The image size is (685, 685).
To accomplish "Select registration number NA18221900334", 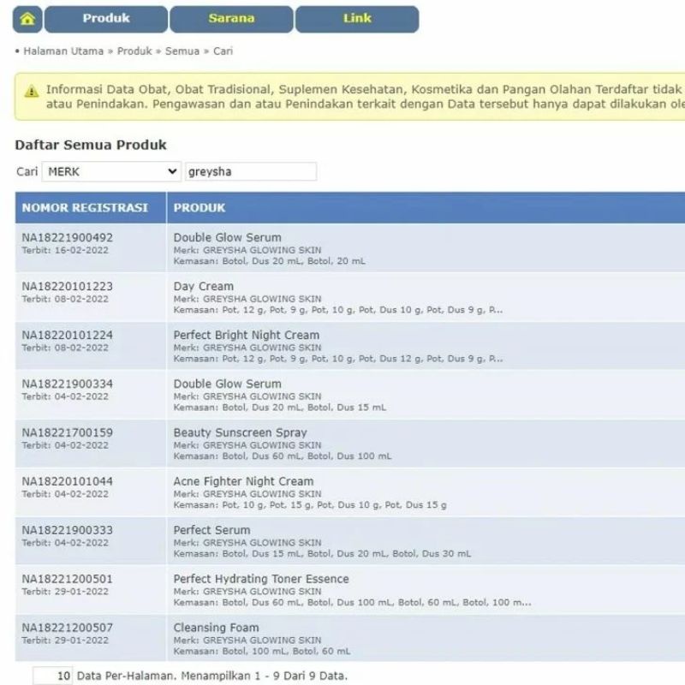I will (68, 384).
